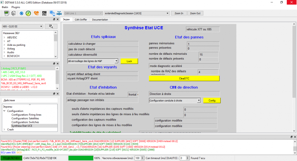Click the yellow ClearDTC button
Viewport: 297px width, 161px height.
point(184,78)
